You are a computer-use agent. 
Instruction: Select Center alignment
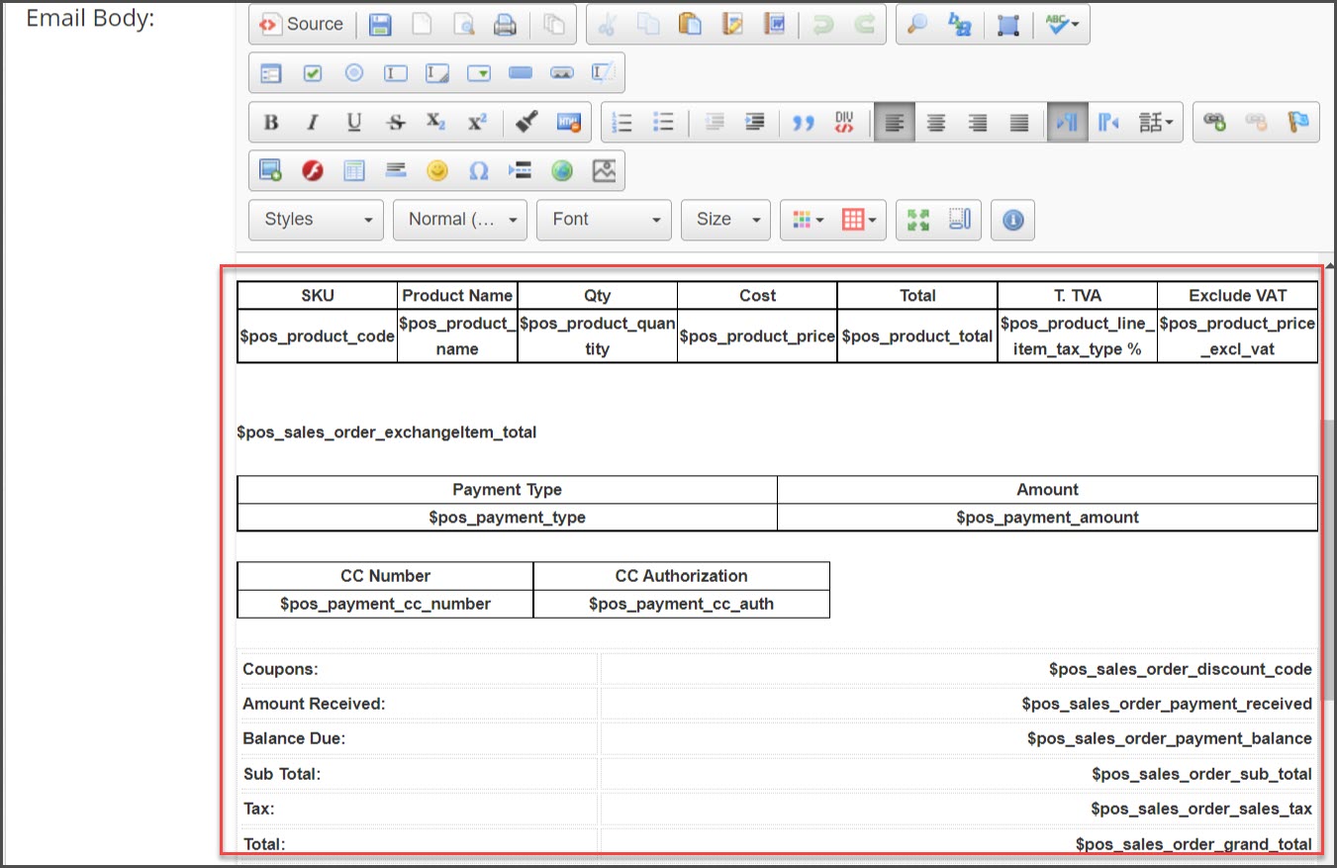936,123
